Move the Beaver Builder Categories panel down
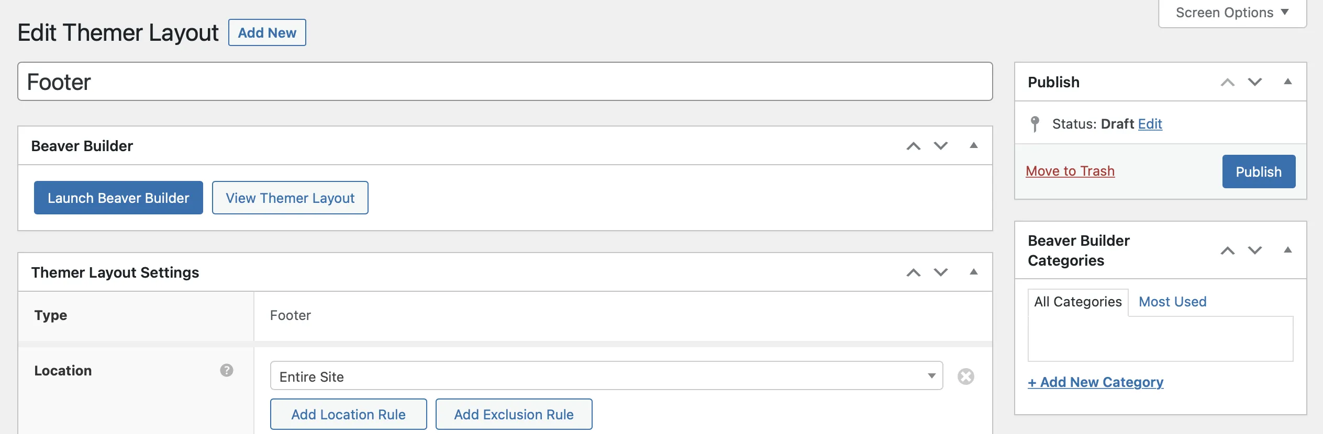 pyautogui.click(x=1255, y=250)
